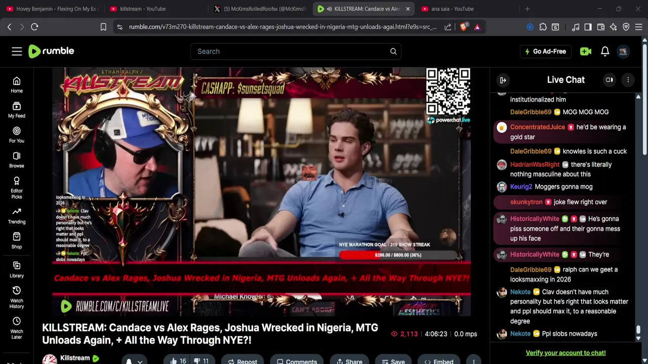Open Home in the sidebar
Image resolution: width=648 pixels, height=364 pixels.
(17, 85)
